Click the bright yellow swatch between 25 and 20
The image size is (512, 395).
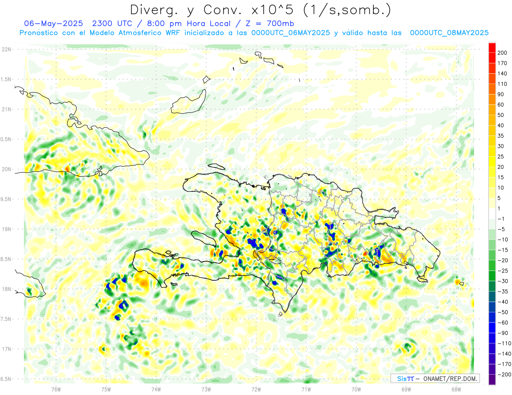coord(492,162)
